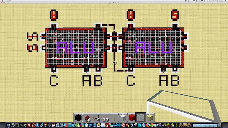
Task: Open the Sims plumbob icon in Dock
Action: pos(176,125)
